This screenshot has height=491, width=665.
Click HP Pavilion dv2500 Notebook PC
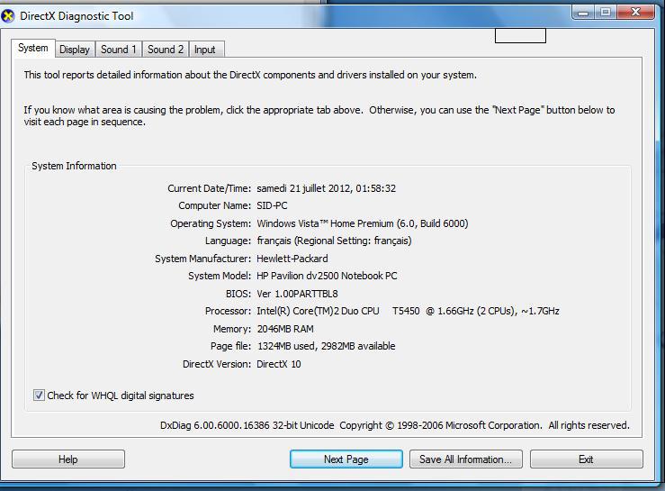pos(327,276)
